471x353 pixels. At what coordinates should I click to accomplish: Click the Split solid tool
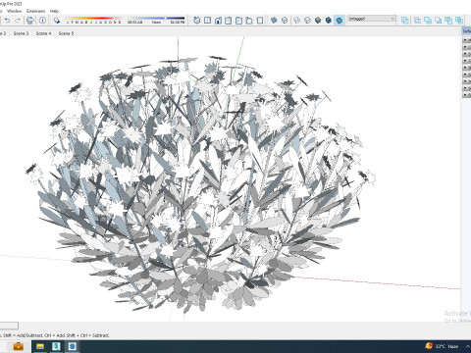pyautogui.click(x=459, y=21)
